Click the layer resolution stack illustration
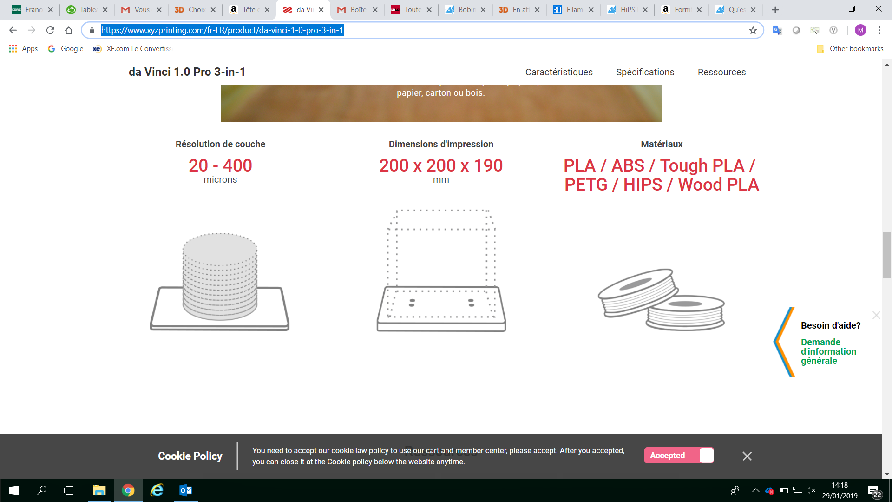Screen dimensions: 892x502 tap(220, 282)
